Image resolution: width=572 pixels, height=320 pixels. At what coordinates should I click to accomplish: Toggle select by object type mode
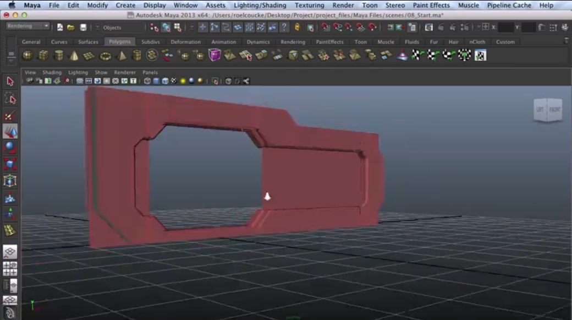[166, 28]
